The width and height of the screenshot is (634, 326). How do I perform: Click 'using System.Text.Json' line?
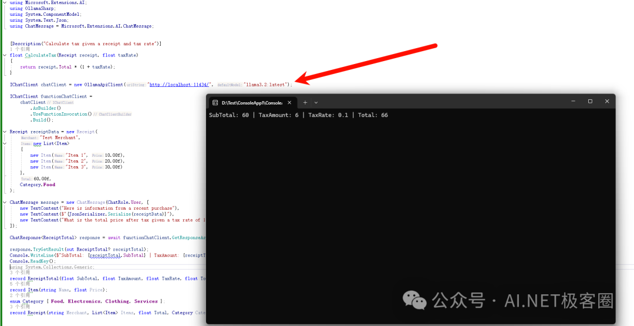point(39,20)
